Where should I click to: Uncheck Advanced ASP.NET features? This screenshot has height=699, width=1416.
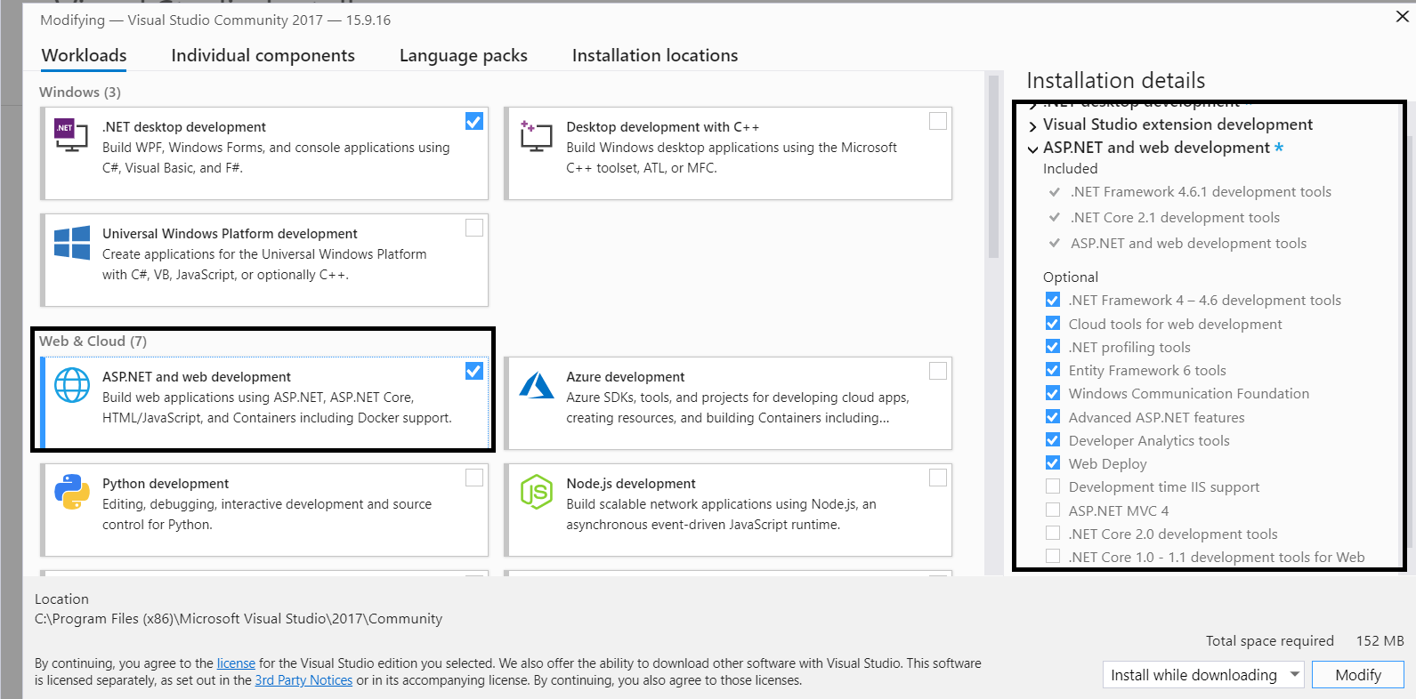click(x=1053, y=417)
